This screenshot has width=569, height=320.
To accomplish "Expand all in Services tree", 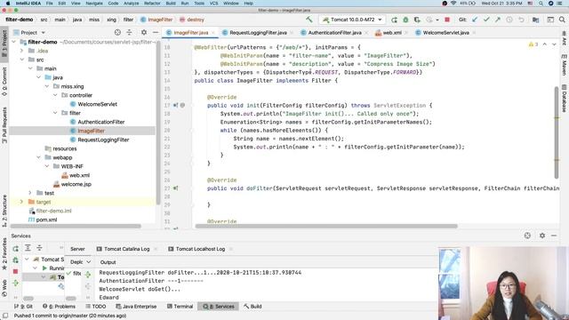I will point(28,248).
